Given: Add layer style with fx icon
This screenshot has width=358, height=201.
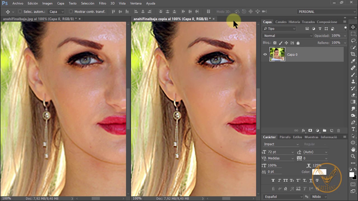Looking at the screenshot, I should [x=303, y=130].
